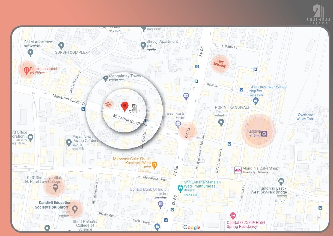The image size is (333, 236).
Task: Click the Merwans Cake Shop icon
Action: 155,165
